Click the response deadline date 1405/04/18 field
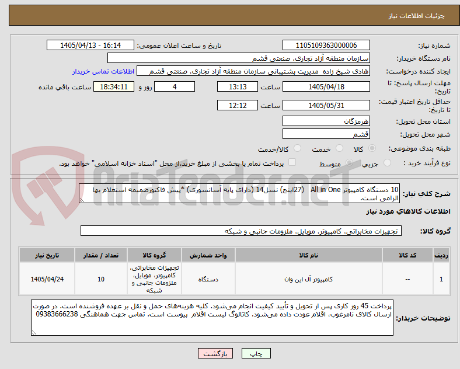Image resolution: width=460 pixels, height=369 pixels. pyautogui.click(x=326, y=87)
